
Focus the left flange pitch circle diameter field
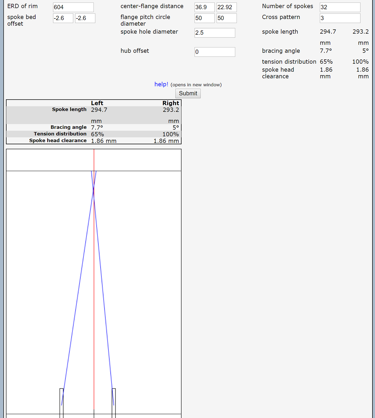tap(204, 18)
